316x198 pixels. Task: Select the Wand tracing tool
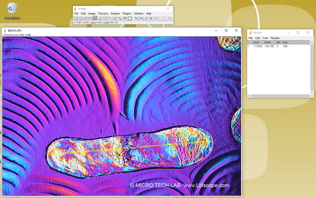coord(110,18)
